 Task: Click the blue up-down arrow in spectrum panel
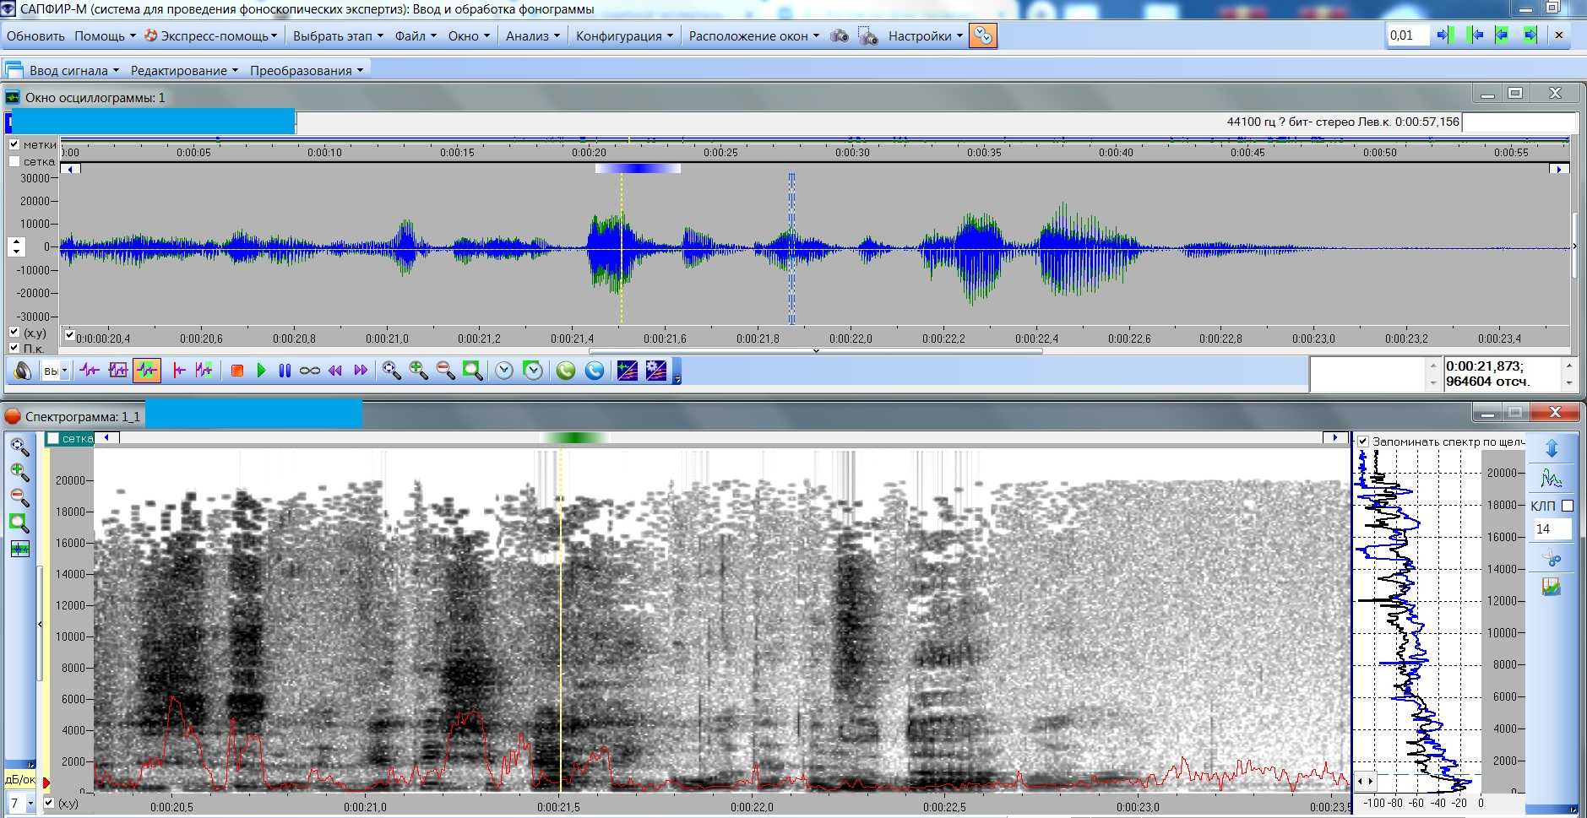pos(1552,448)
